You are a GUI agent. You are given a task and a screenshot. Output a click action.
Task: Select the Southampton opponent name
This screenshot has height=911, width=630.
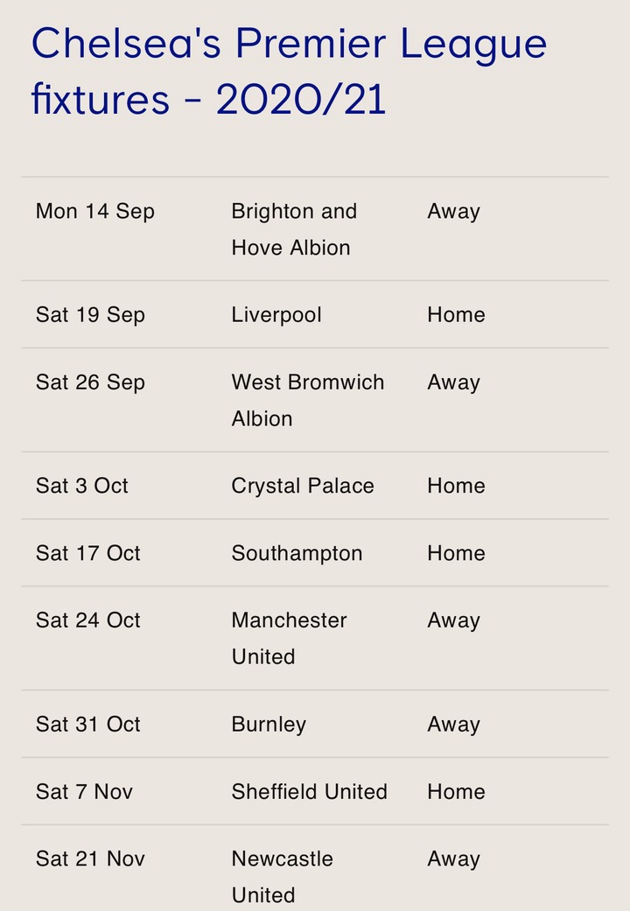[297, 553]
